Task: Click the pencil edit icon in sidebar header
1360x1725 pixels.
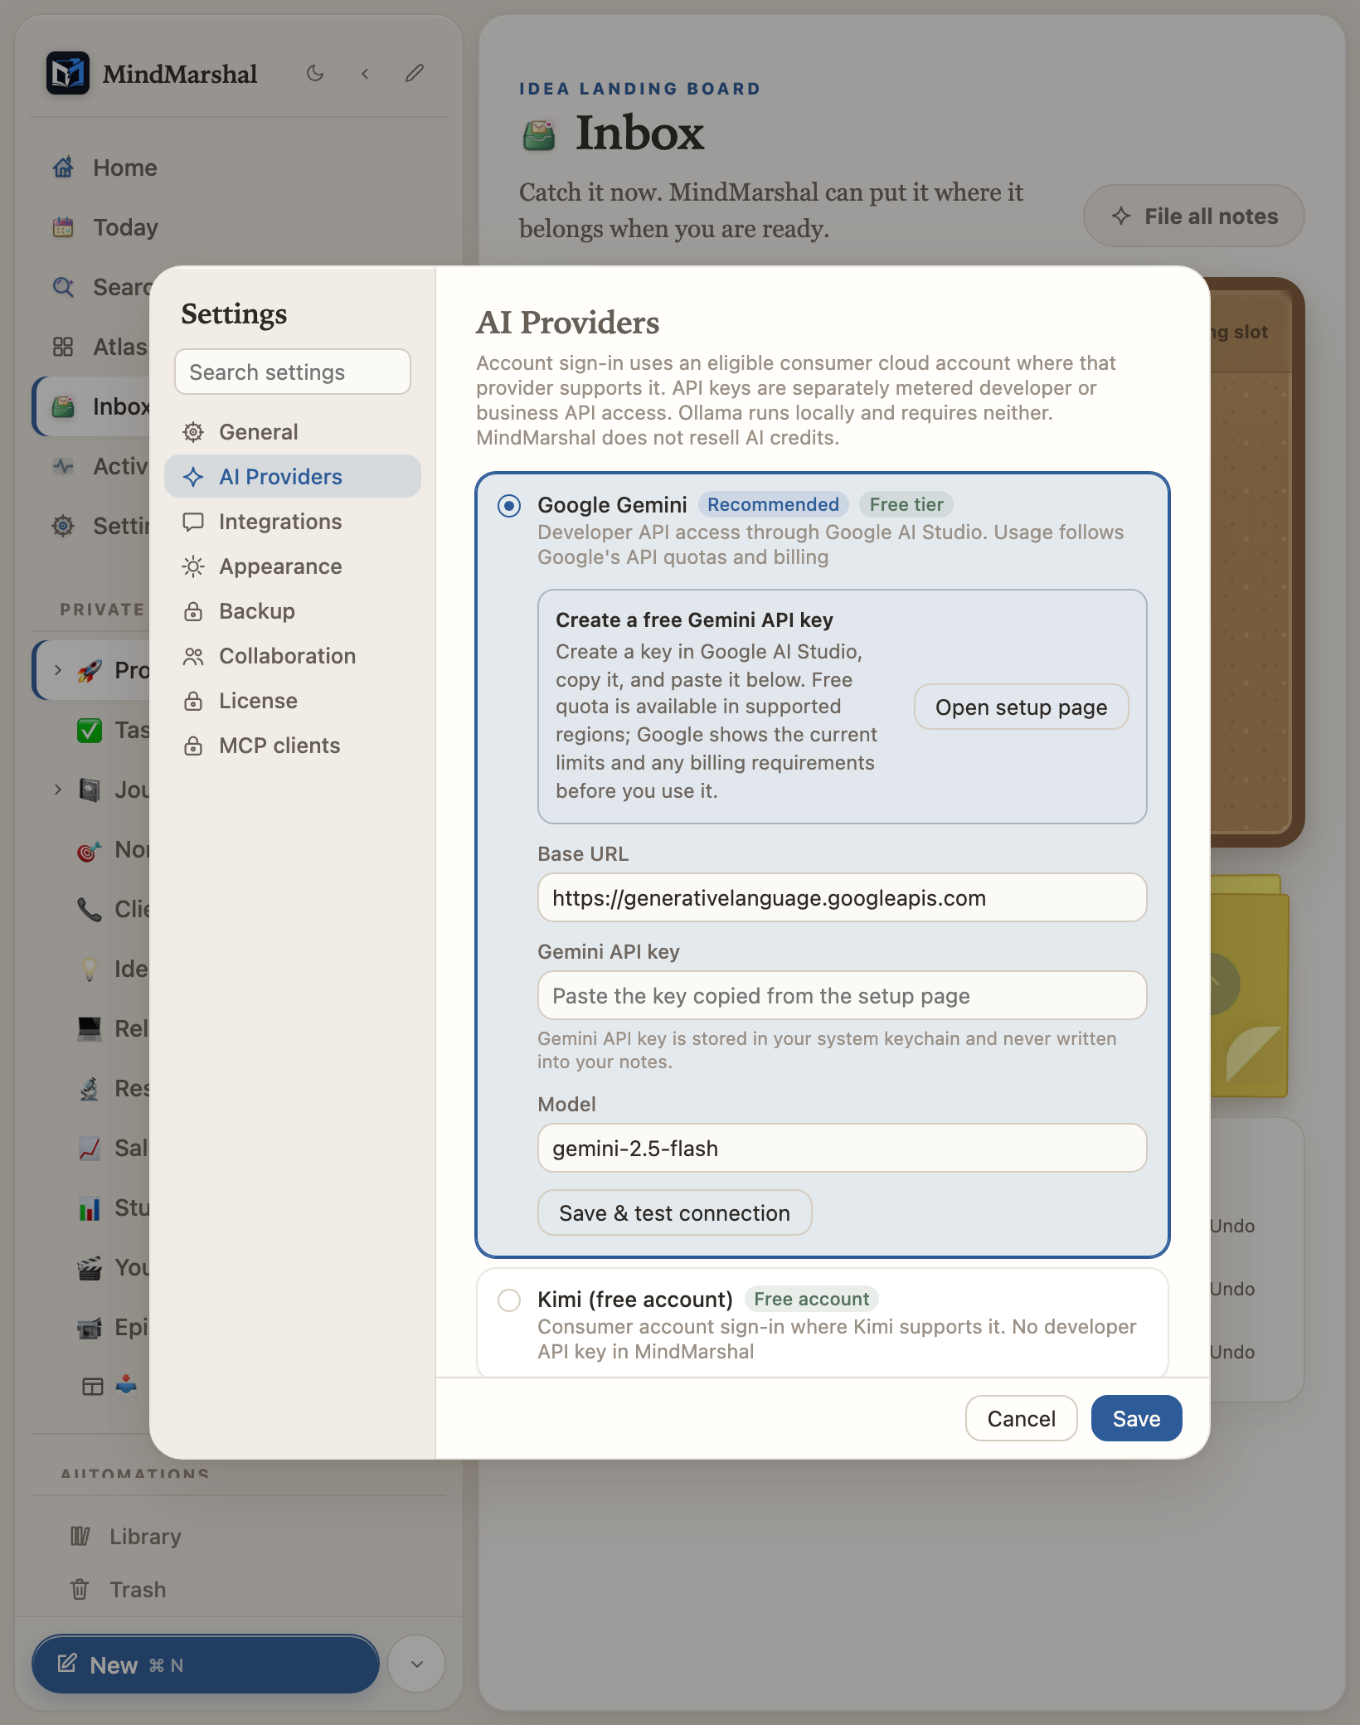Action: click(x=415, y=73)
